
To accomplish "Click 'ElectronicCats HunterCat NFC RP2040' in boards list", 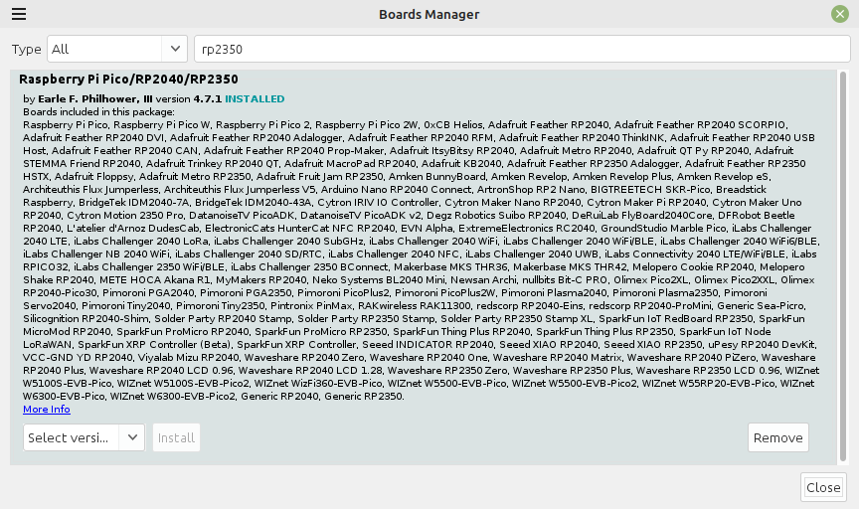I will coord(299,229).
